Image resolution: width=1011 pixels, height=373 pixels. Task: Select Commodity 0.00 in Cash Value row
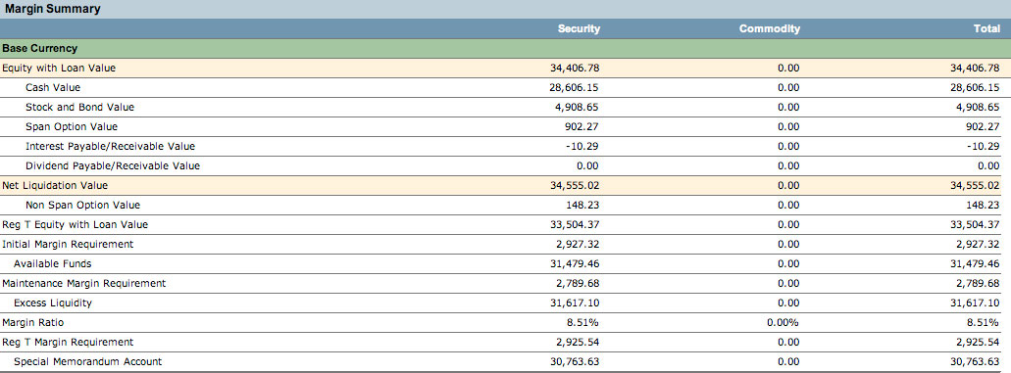pyautogui.click(x=788, y=87)
